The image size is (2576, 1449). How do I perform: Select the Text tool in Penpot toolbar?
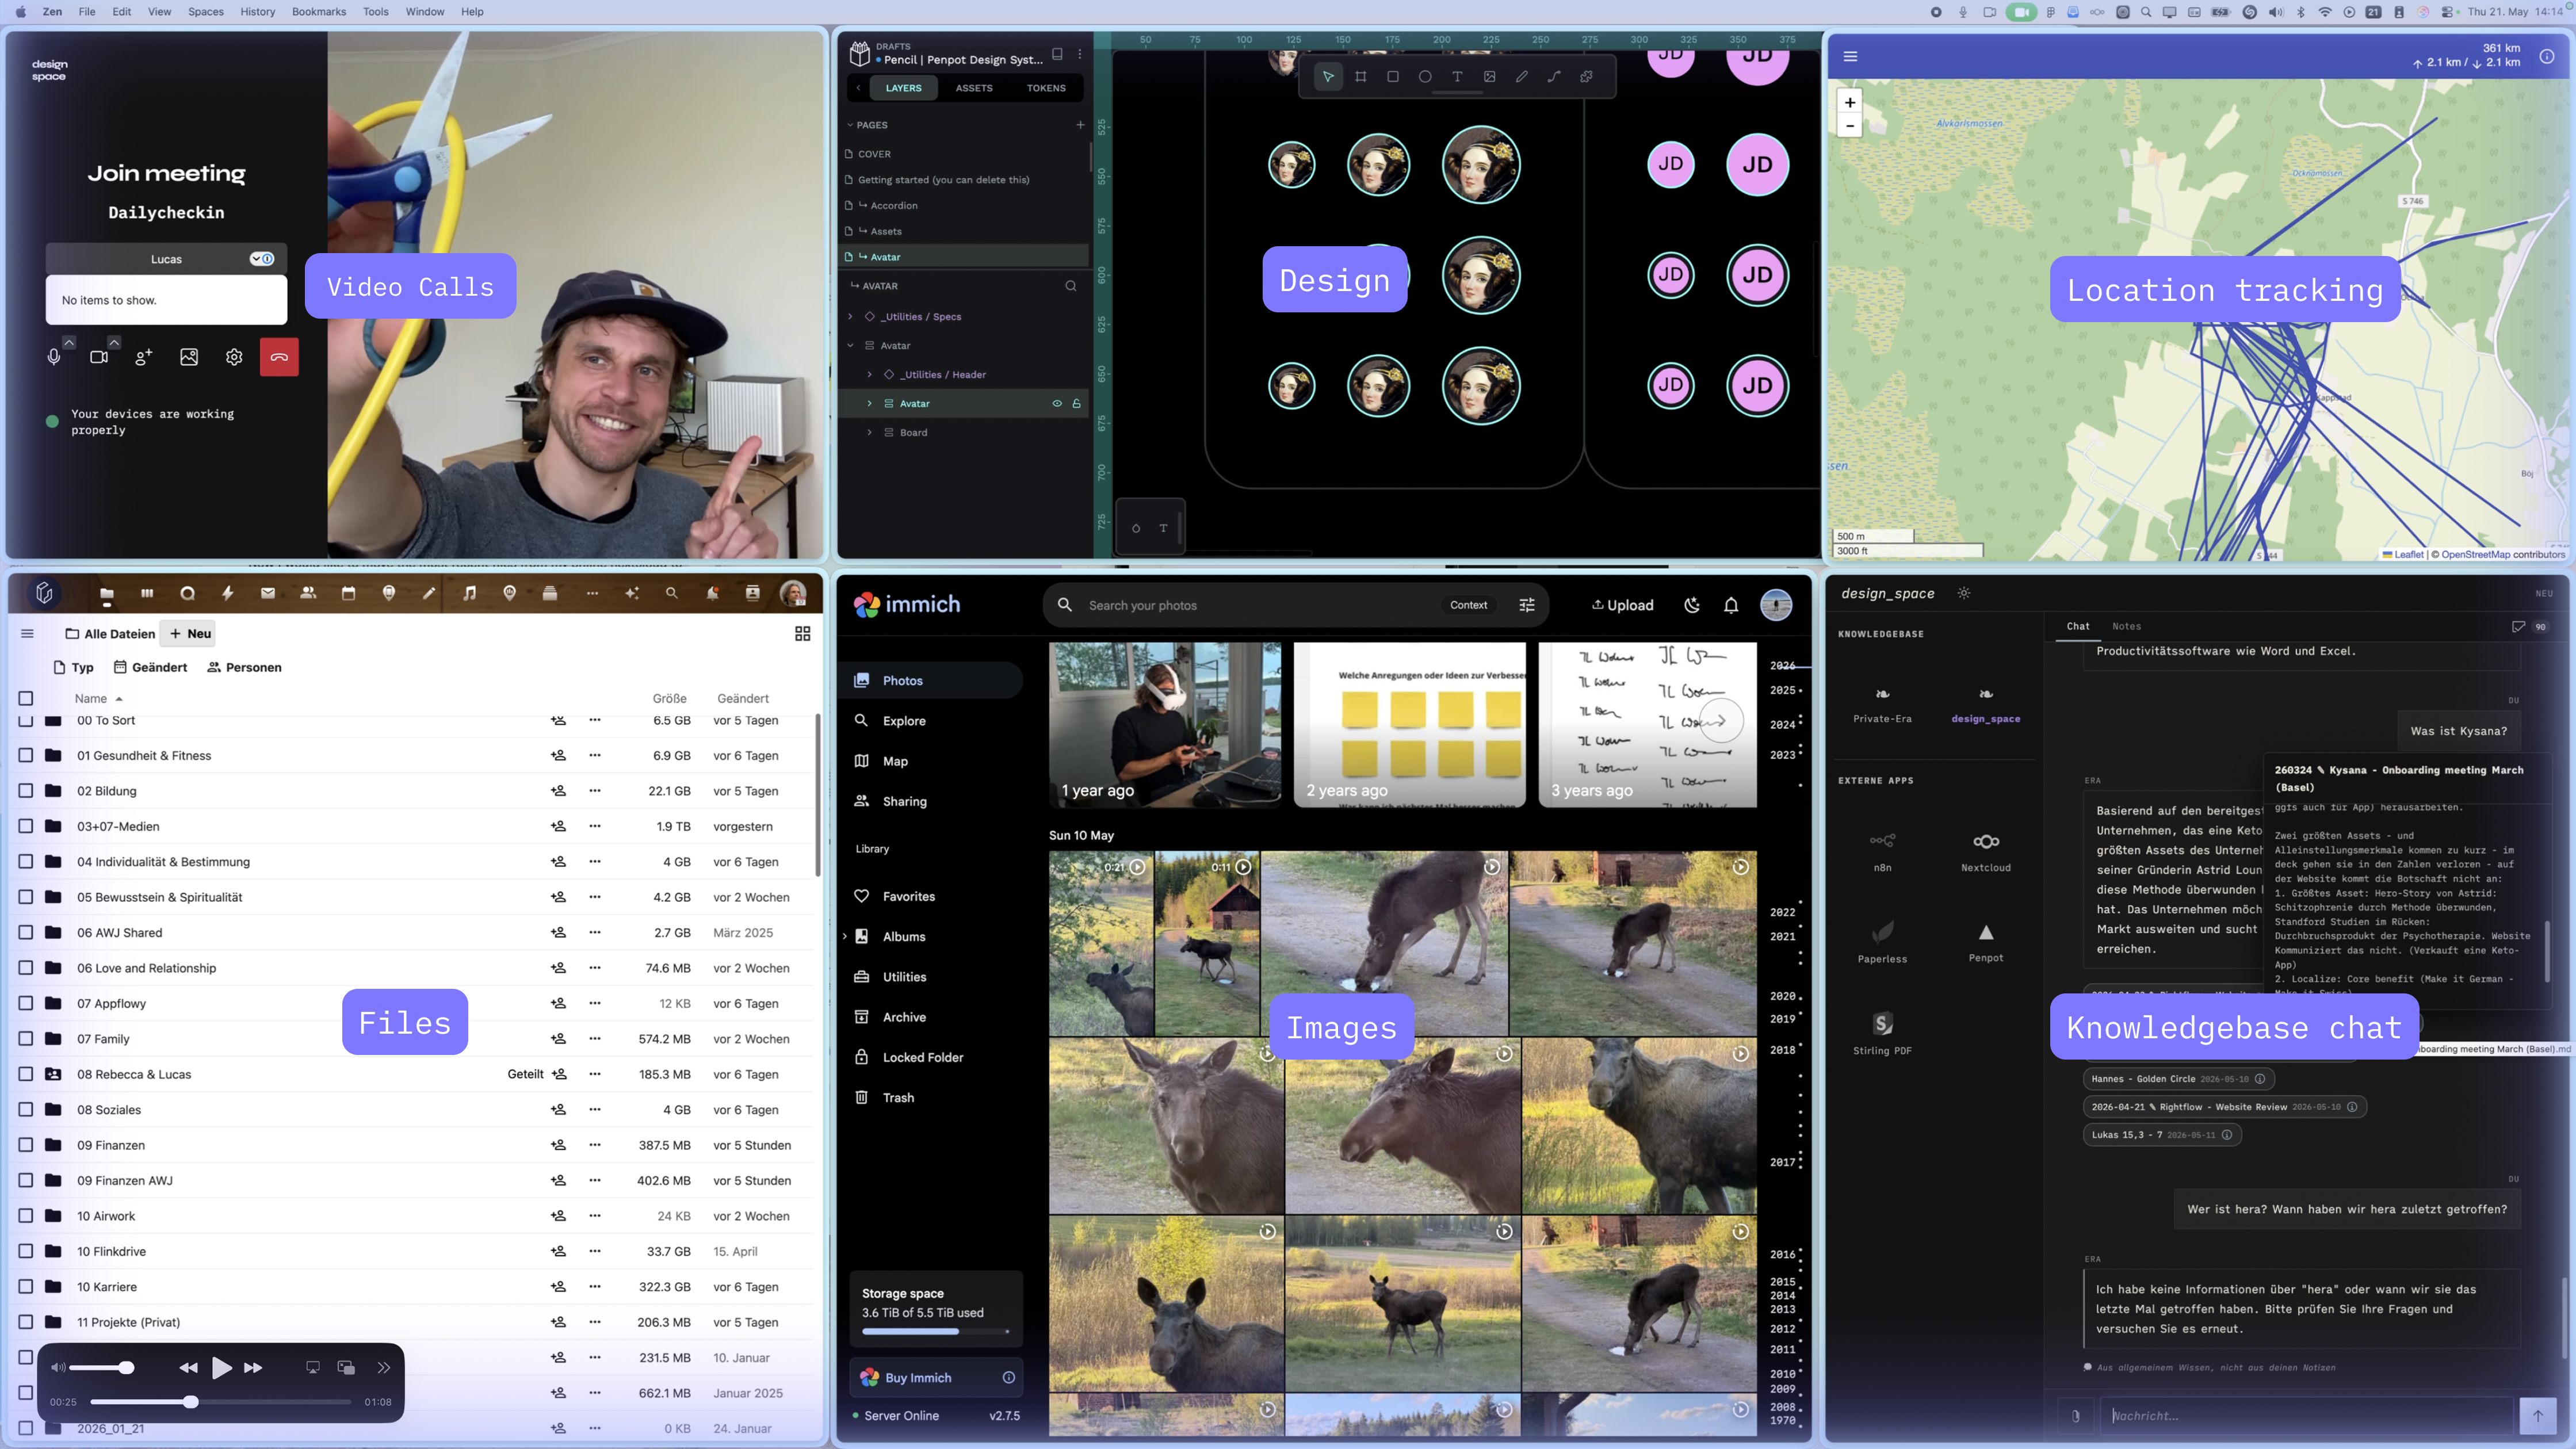[x=1457, y=77]
